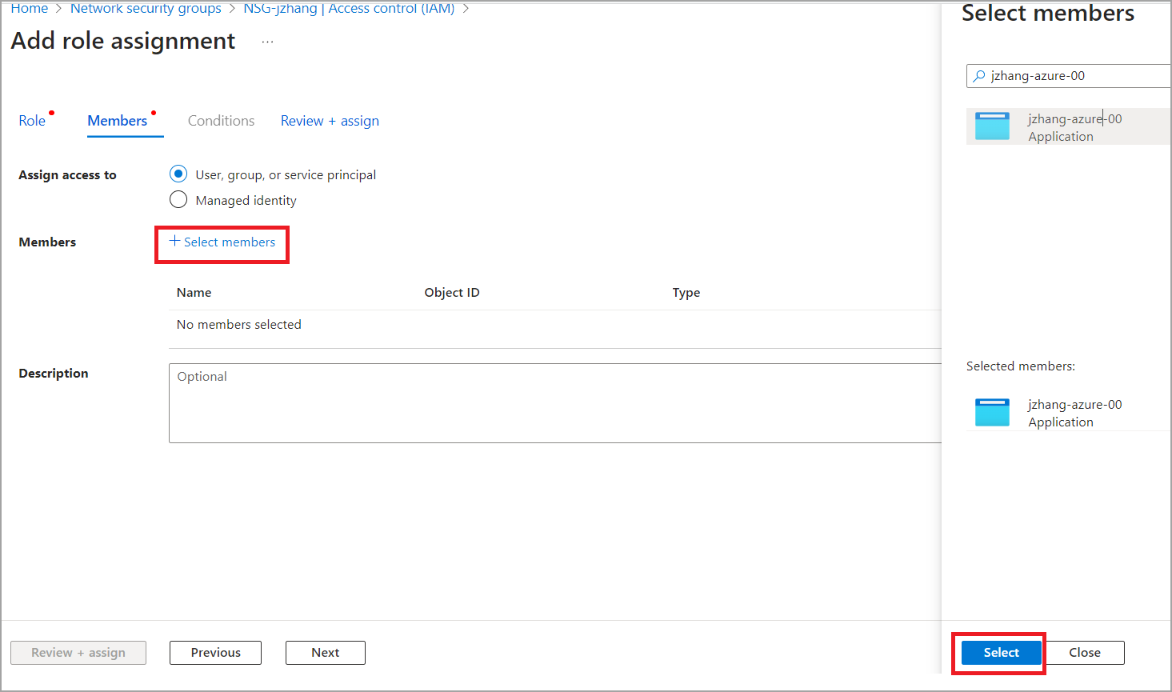Open NSG-jzhang Access control breadcrumb
1172x692 pixels.
tap(349, 9)
